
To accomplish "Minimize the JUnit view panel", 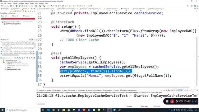I will pos(32,9).
